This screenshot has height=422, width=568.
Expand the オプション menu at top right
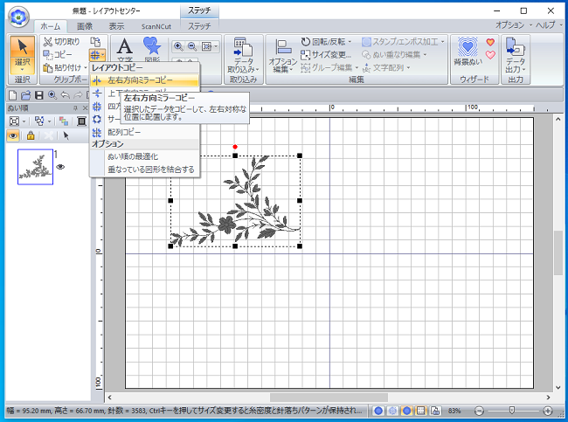pos(511,25)
